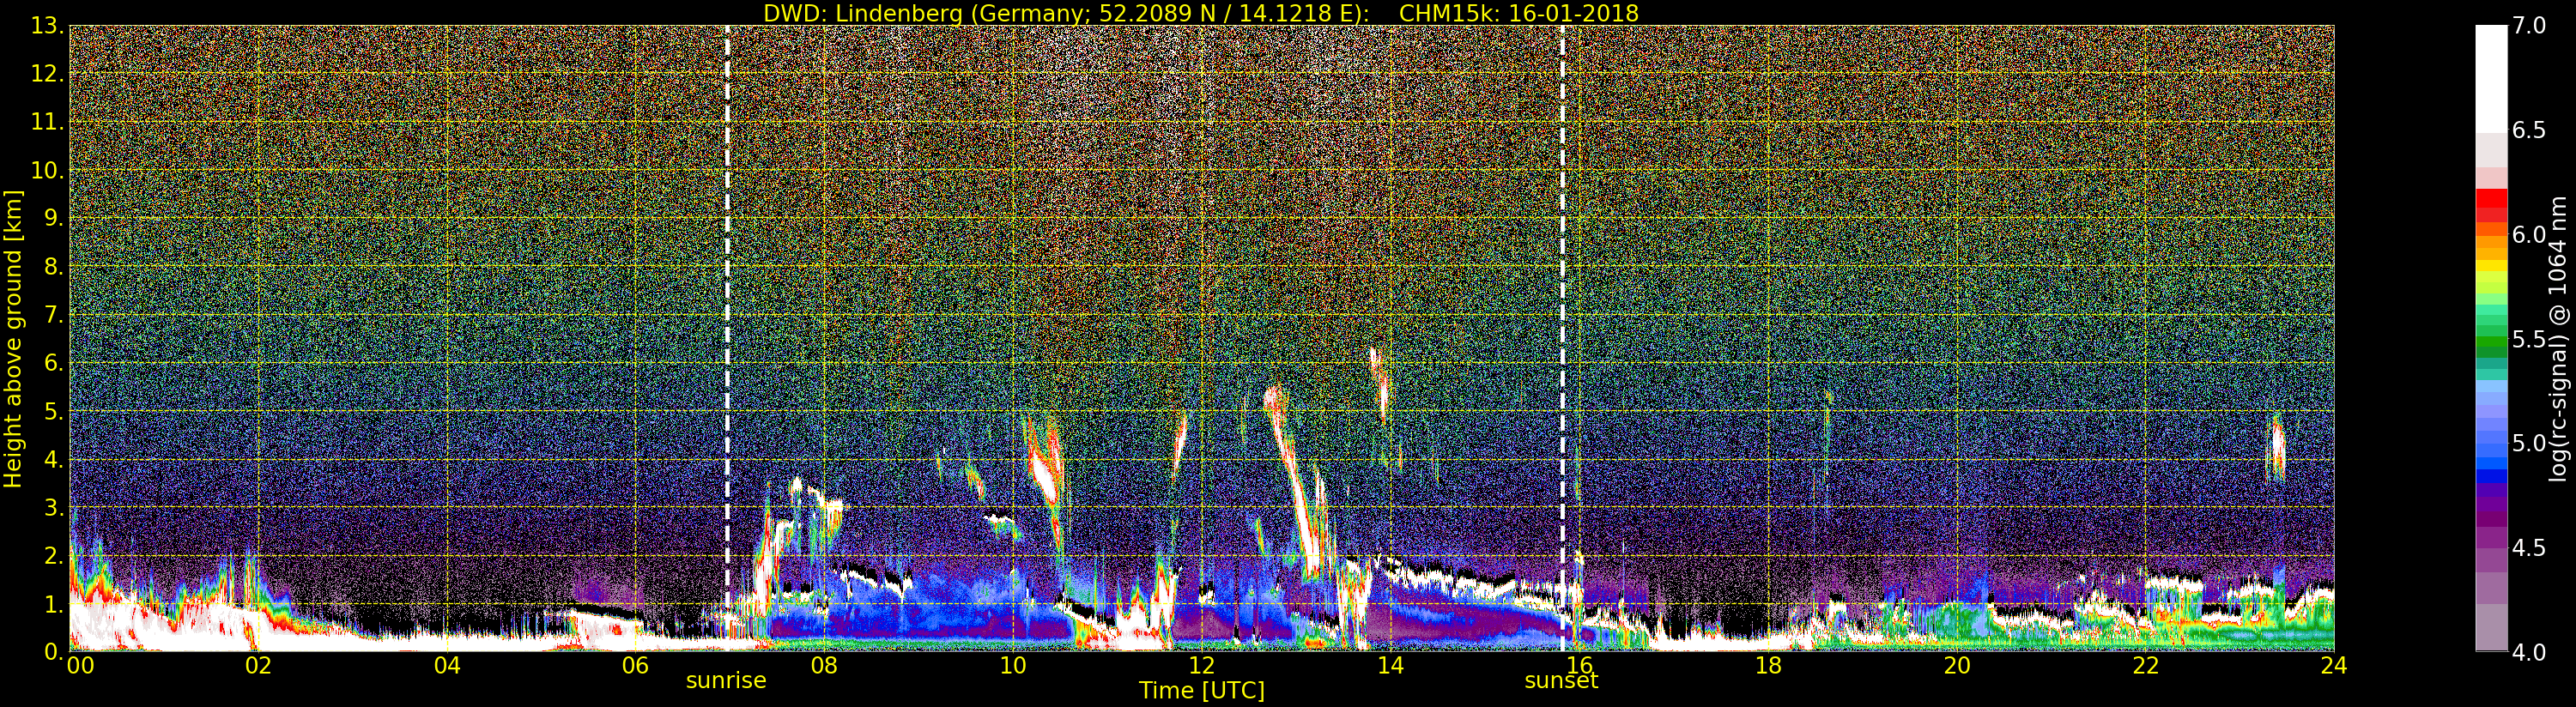Click the '10' time axis tick label
The height and width of the screenshot is (707, 2576).
coord(1013,665)
